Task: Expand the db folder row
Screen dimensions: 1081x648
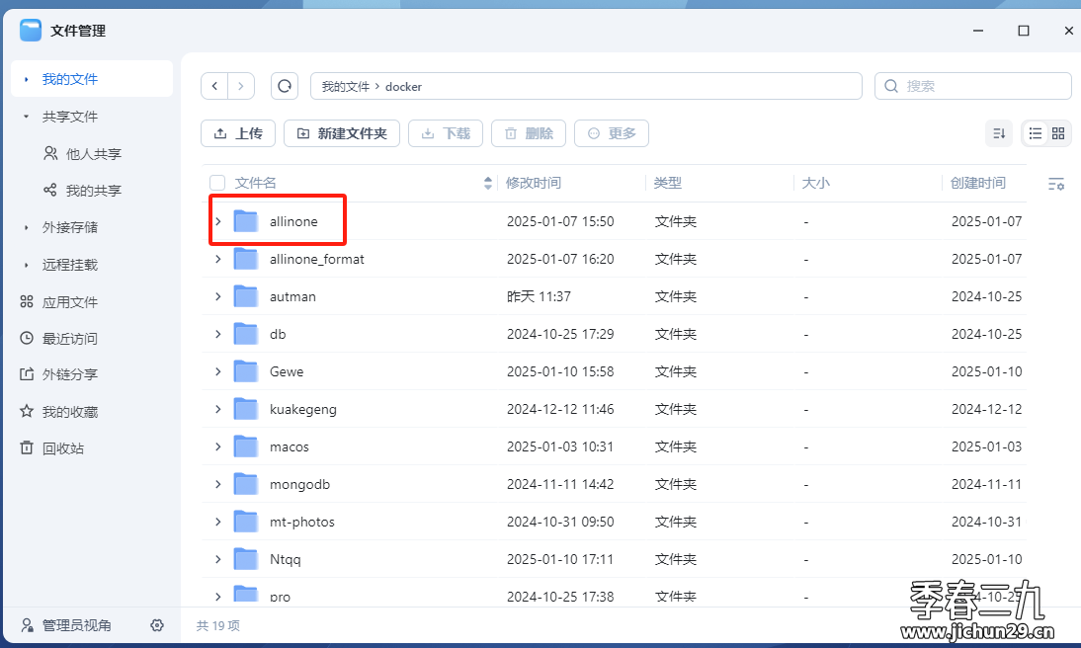Action: point(217,334)
